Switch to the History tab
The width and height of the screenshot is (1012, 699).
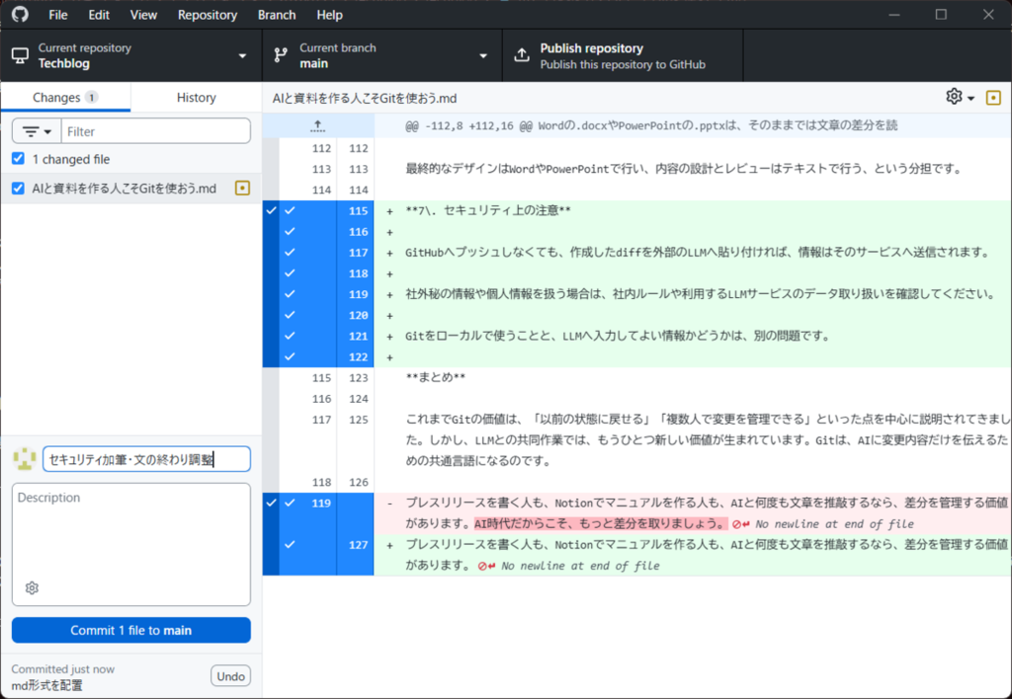click(x=197, y=98)
